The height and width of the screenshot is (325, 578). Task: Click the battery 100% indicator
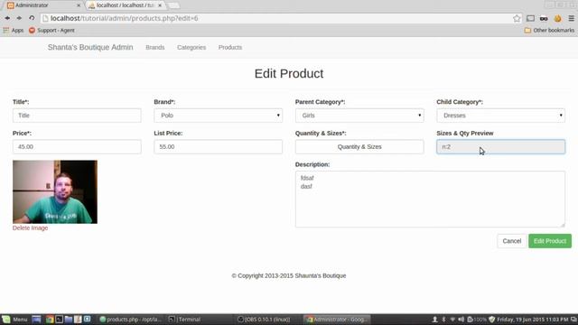(477, 319)
